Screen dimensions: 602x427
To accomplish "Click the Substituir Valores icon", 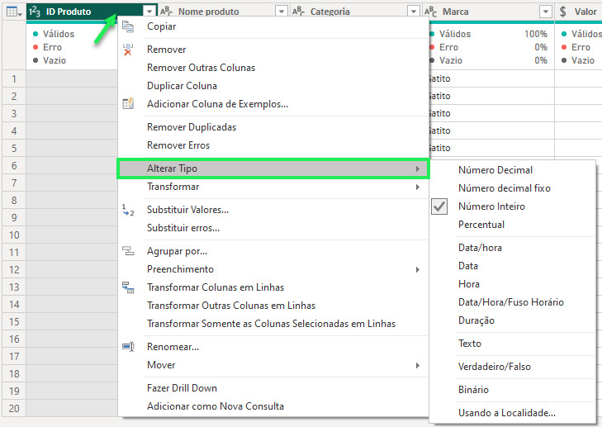I will click(128, 210).
